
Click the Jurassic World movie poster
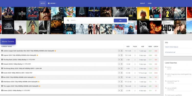pos(8,27)
